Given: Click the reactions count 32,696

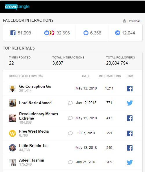Looking at the screenshot, I should click(x=63, y=33).
